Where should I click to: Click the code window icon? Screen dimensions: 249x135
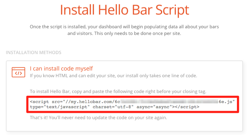[18, 72]
